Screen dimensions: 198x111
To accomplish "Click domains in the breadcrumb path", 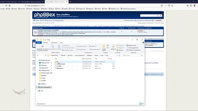I will pyautogui.click(x=70, y=55).
